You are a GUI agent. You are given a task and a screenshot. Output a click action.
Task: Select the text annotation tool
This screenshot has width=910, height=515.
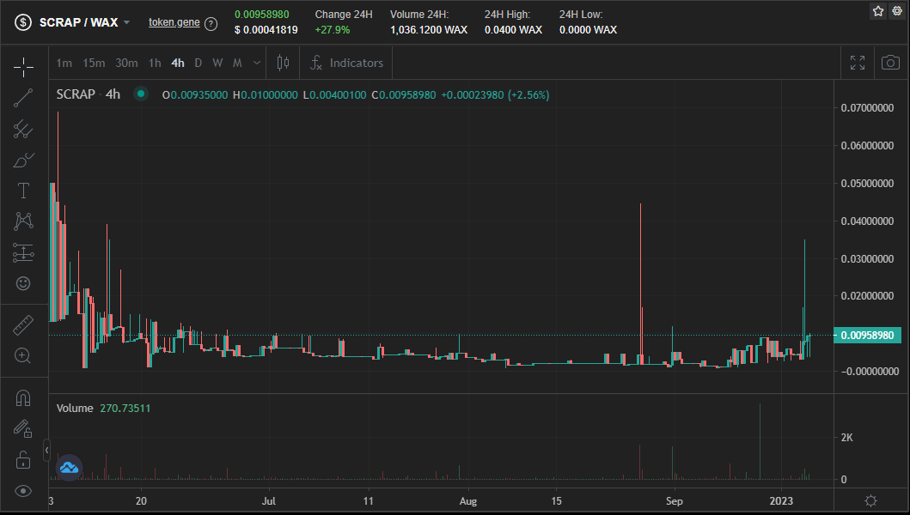(x=23, y=191)
